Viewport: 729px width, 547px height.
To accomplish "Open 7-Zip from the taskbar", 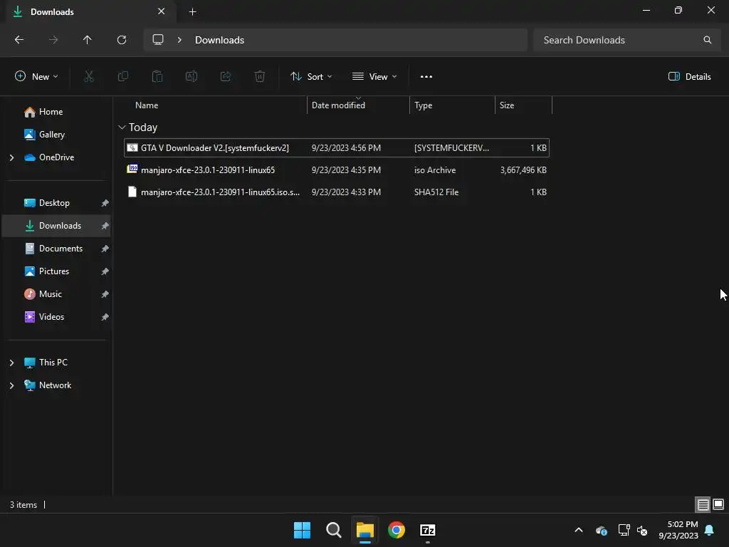I will pos(427,530).
